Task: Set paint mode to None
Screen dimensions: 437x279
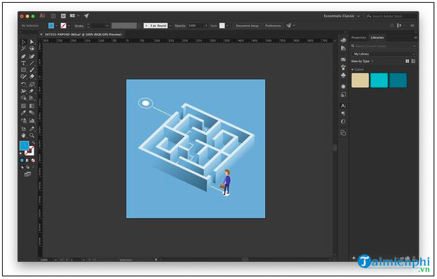Action: pyautogui.click(x=33, y=160)
